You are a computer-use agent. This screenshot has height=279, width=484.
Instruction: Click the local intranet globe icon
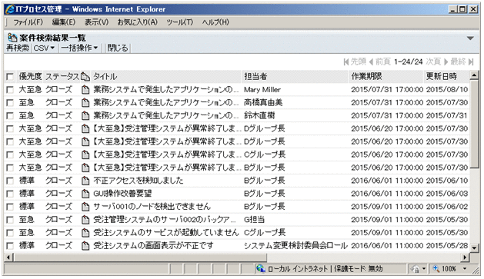(261, 268)
